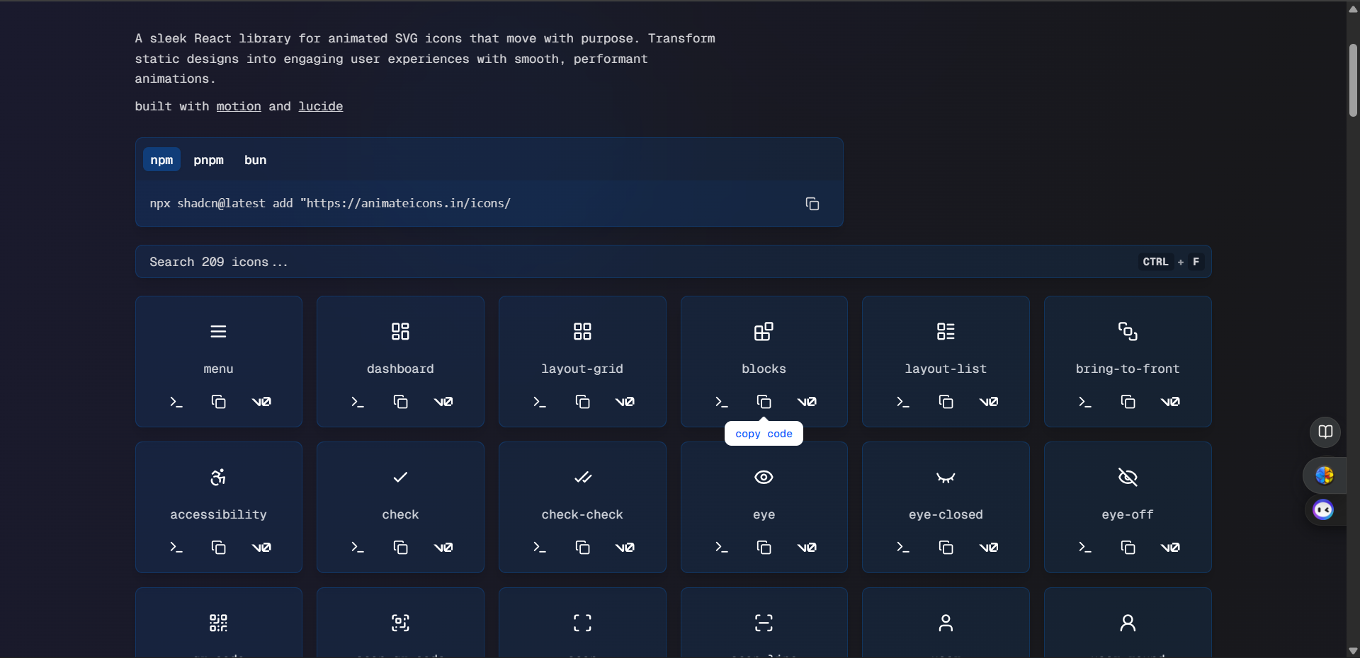Open the lucide link
1360x658 pixels.
(x=320, y=106)
